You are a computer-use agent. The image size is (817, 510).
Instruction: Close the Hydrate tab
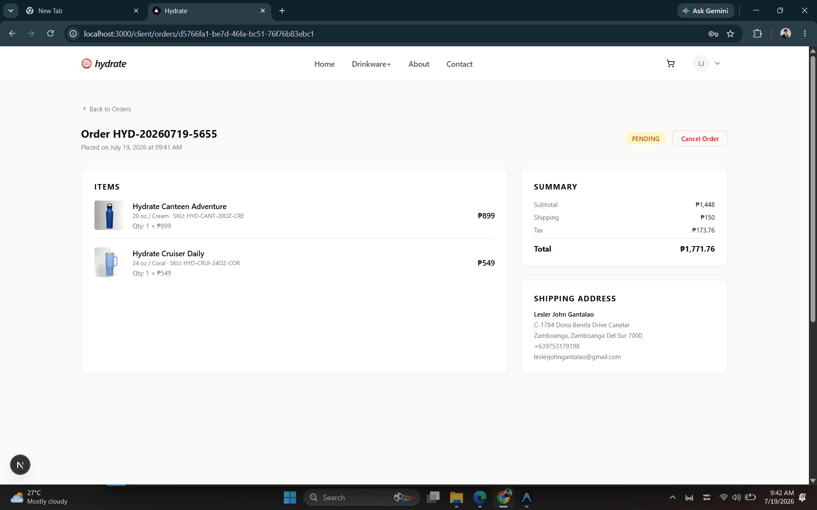click(x=263, y=11)
